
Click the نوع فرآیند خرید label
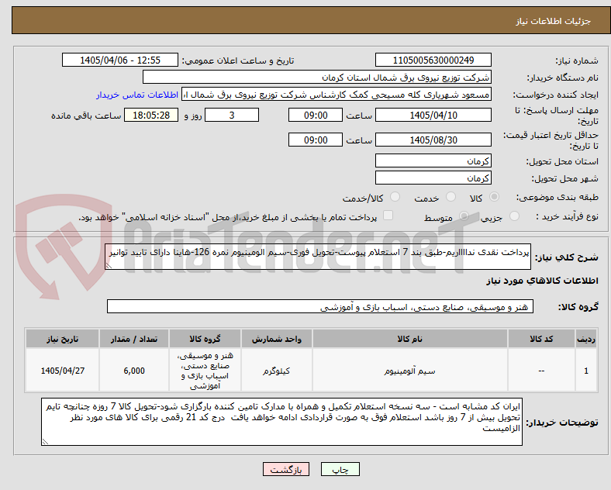tap(567, 216)
